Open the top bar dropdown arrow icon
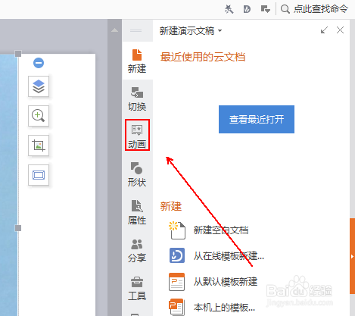The height and width of the screenshot is (316, 355). click(x=265, y=9)
